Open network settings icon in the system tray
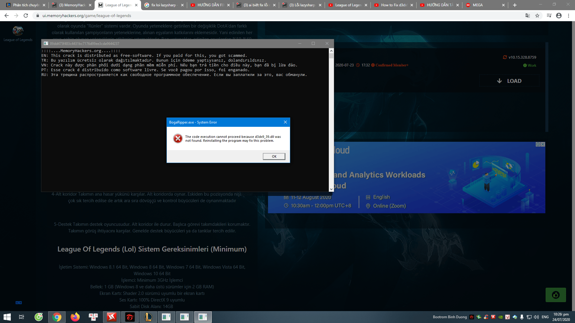 tap(529, 317)
